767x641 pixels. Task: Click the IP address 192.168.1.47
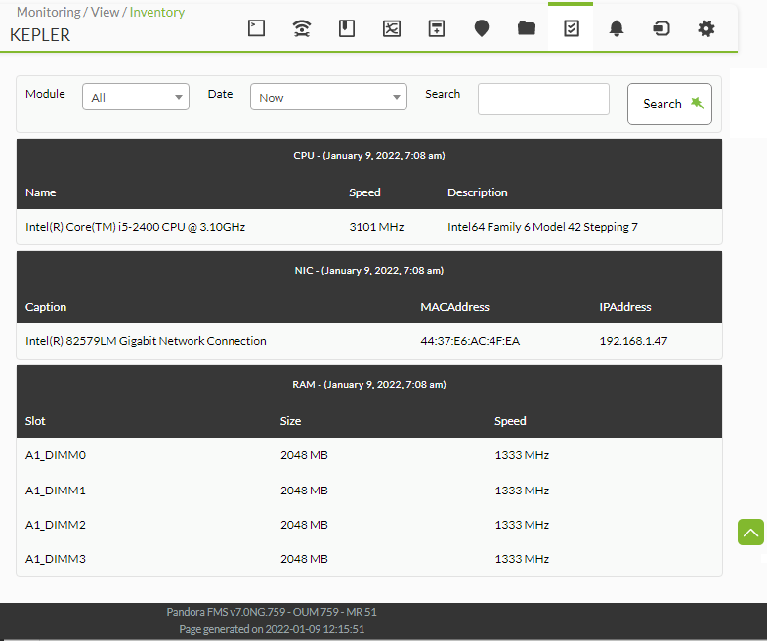point(633,341)
